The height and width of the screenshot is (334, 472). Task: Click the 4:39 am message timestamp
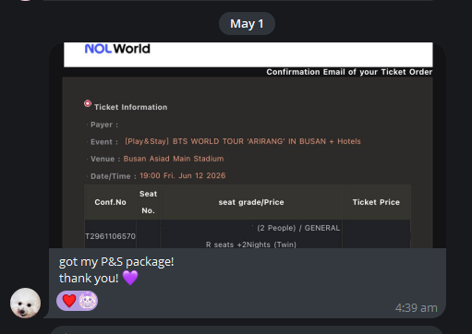click(416, 308)
